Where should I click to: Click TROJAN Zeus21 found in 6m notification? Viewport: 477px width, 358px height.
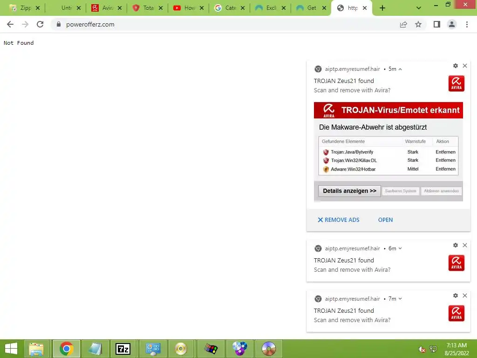[344, 260]
